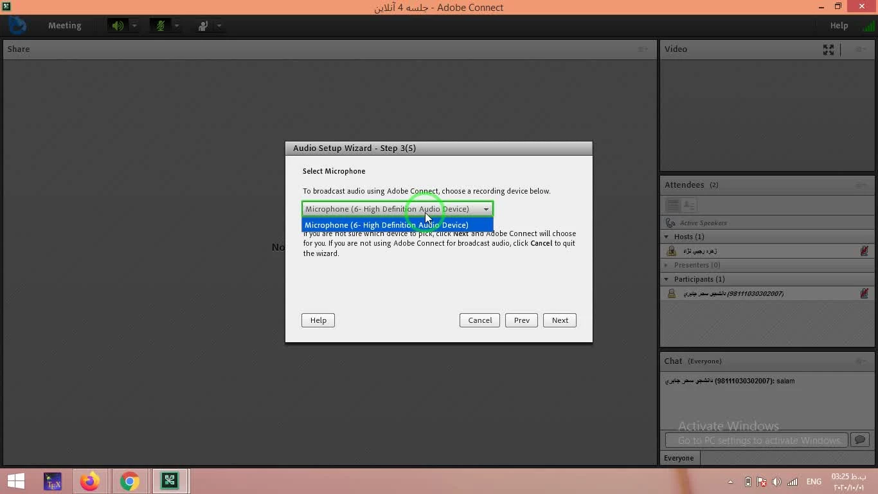Open Google Chrome from the taskbar
This screenshot has height=494, width=878.
129,481
